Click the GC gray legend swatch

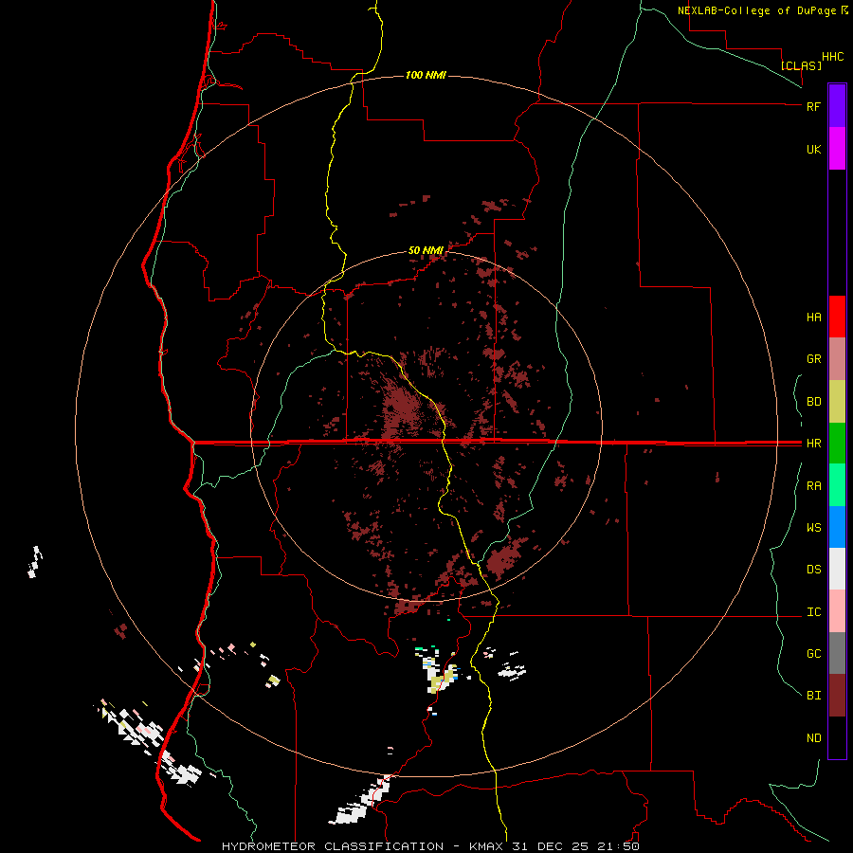(837, 653)
